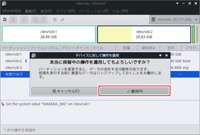Sort by 使用済み column header
The image size is (200, 135).
149,48
